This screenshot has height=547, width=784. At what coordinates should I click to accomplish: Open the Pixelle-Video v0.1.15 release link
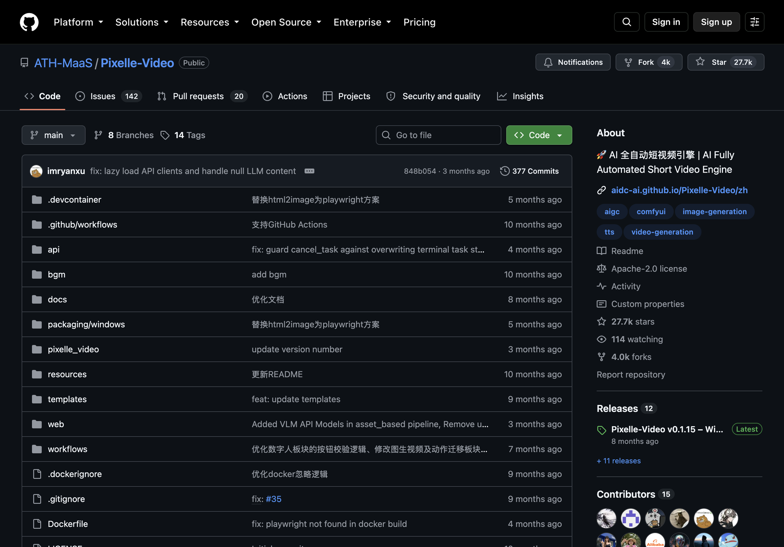coord(667,429)
